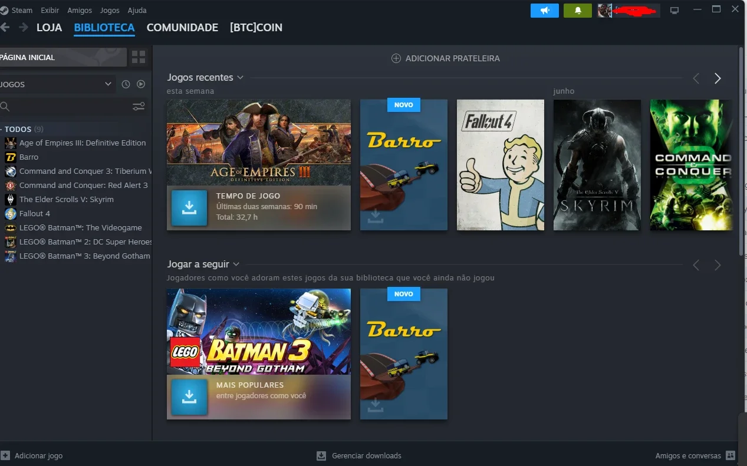Click LEGO Batman: The Videogame list icon
The image size is (747, 466).
click(x=10, y=227)
